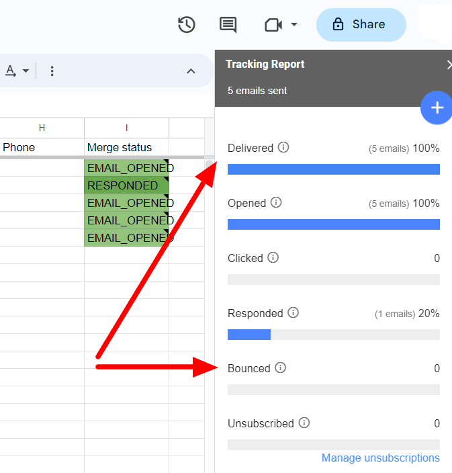Screen dimensions: 452x473
Task: Click the Share button
Action: pos(361,25)
